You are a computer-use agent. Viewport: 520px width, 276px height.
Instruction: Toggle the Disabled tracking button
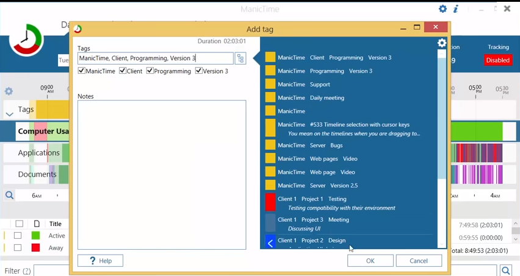[498, 60]
